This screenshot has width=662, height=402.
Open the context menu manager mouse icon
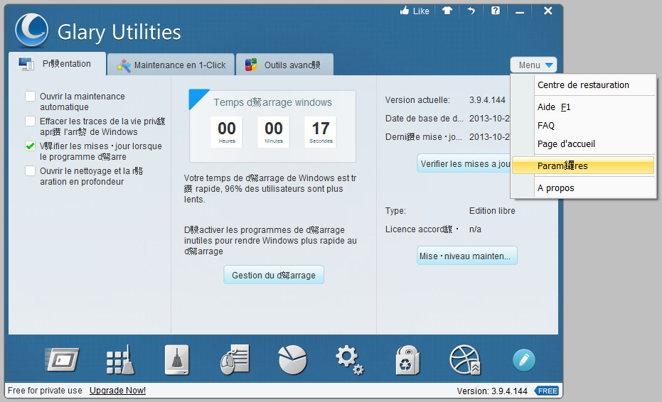pos(235,360)
